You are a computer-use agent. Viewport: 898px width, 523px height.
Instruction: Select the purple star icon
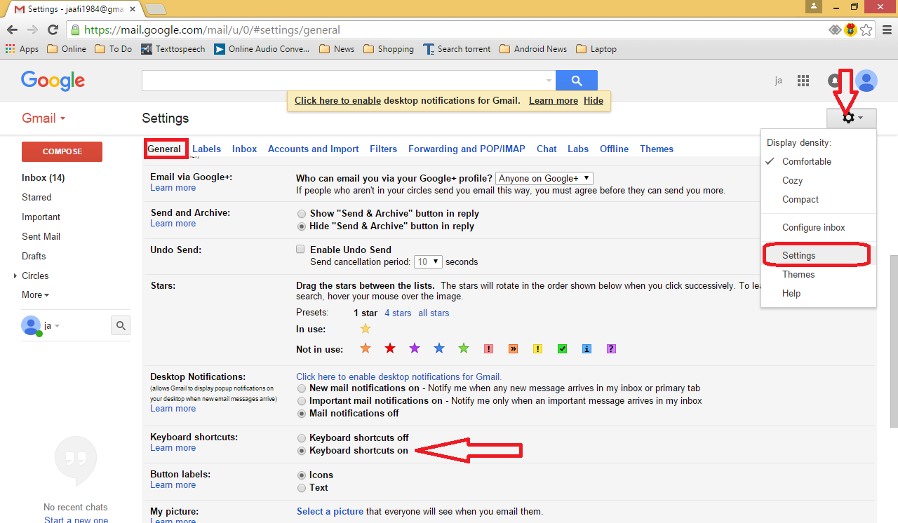415,348
